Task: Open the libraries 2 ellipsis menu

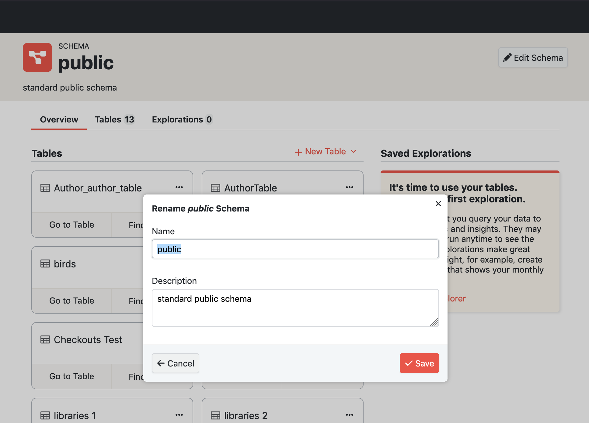Action: coord(349,414)
